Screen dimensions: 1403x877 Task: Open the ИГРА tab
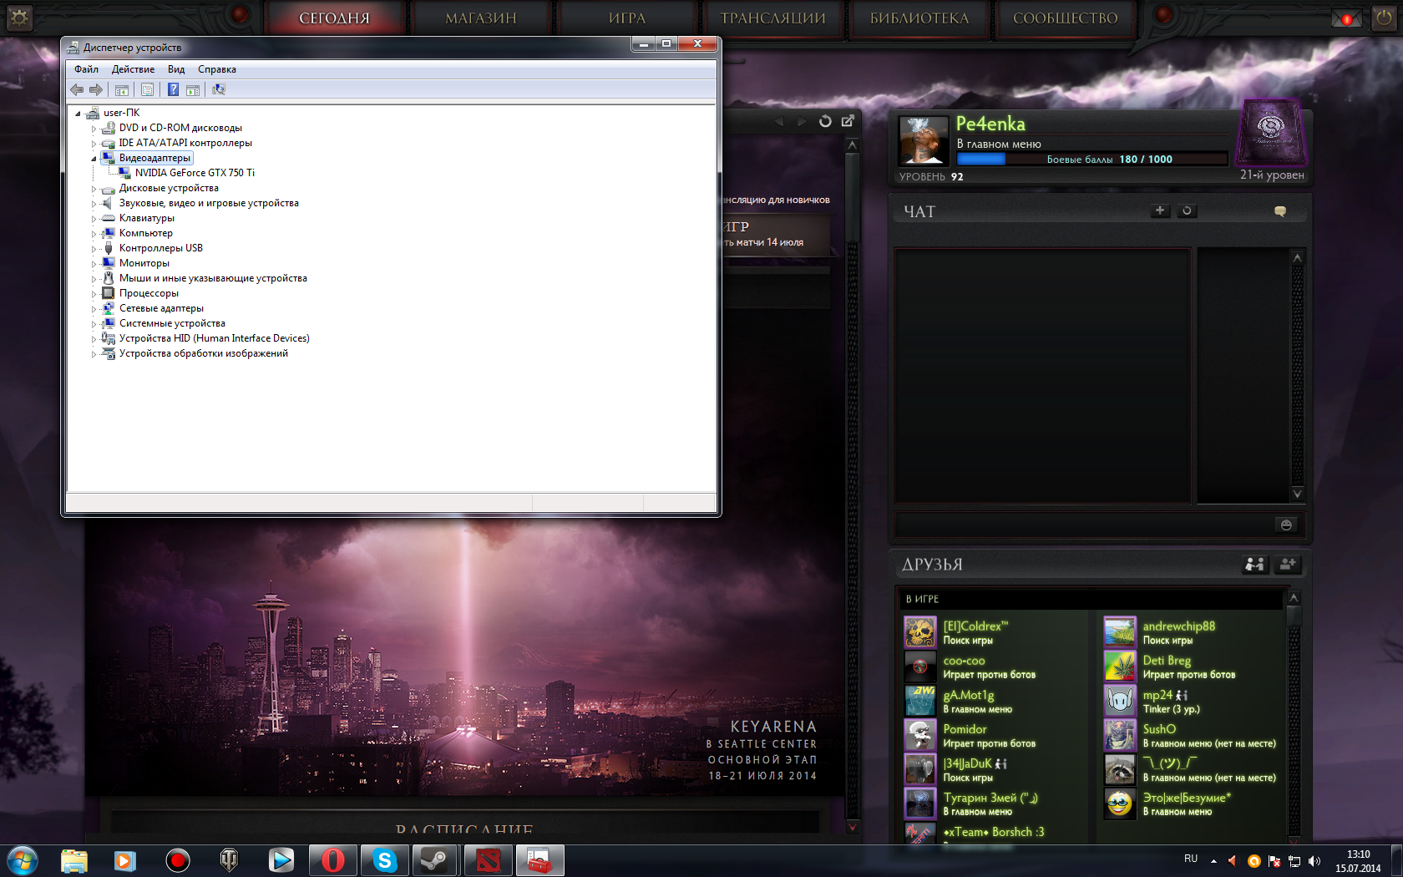(x=627, y=18)
